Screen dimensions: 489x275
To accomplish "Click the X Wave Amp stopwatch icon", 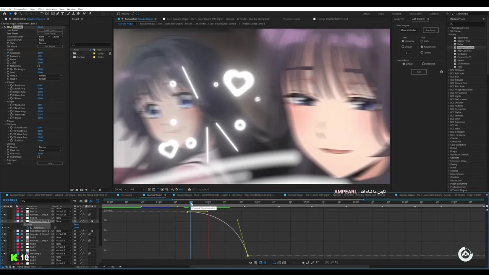I will click(x=11, y=92).
